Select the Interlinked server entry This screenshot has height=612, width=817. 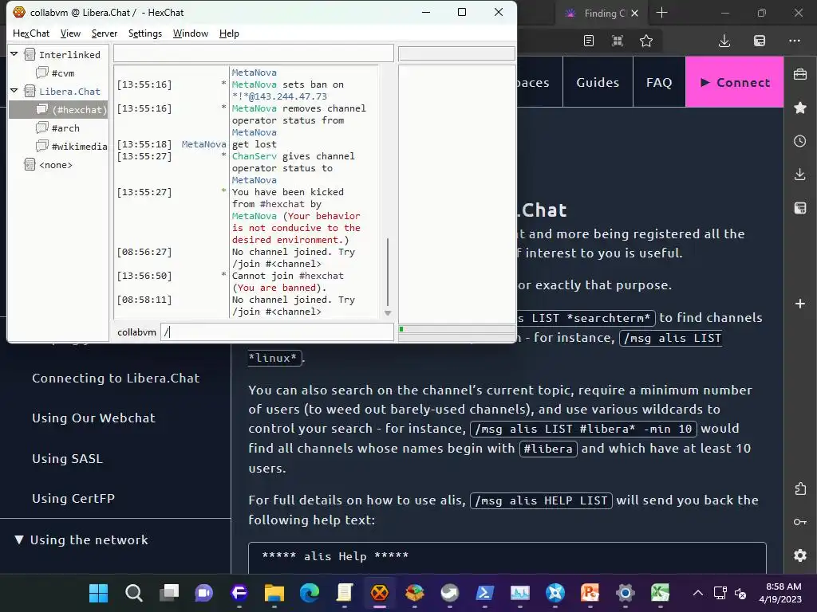click(x=69, y=55)
